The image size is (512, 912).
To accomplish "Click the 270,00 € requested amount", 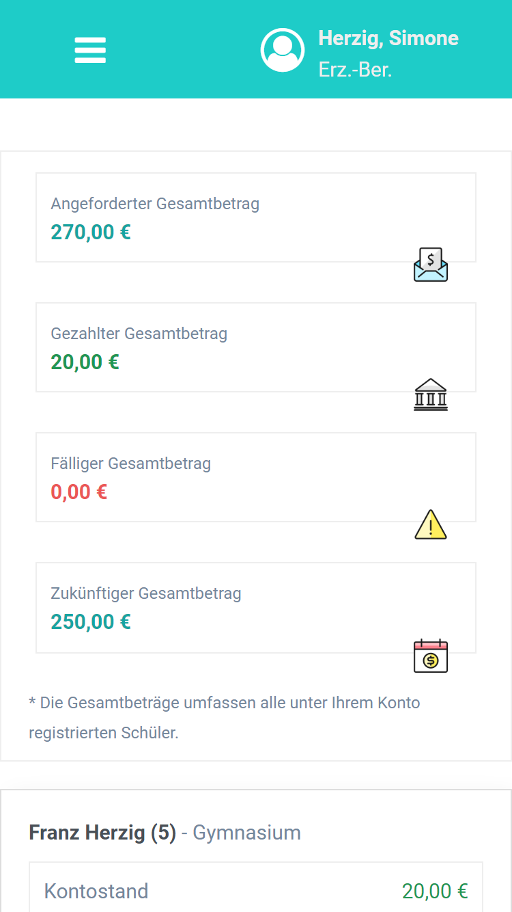I will coord(90,232).
